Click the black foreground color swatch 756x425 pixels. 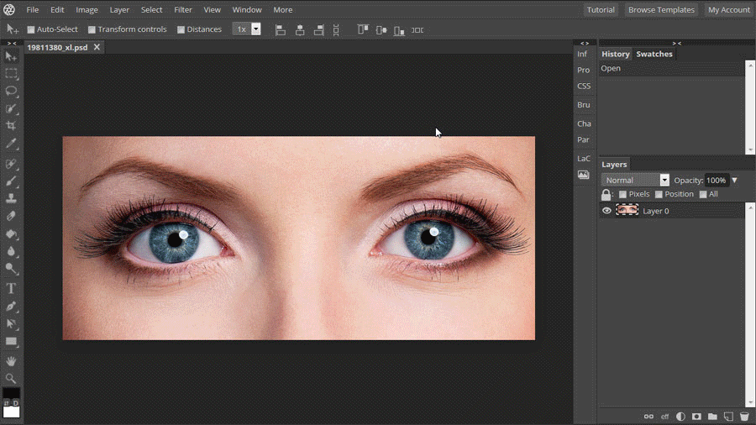[x=10, y=393]
